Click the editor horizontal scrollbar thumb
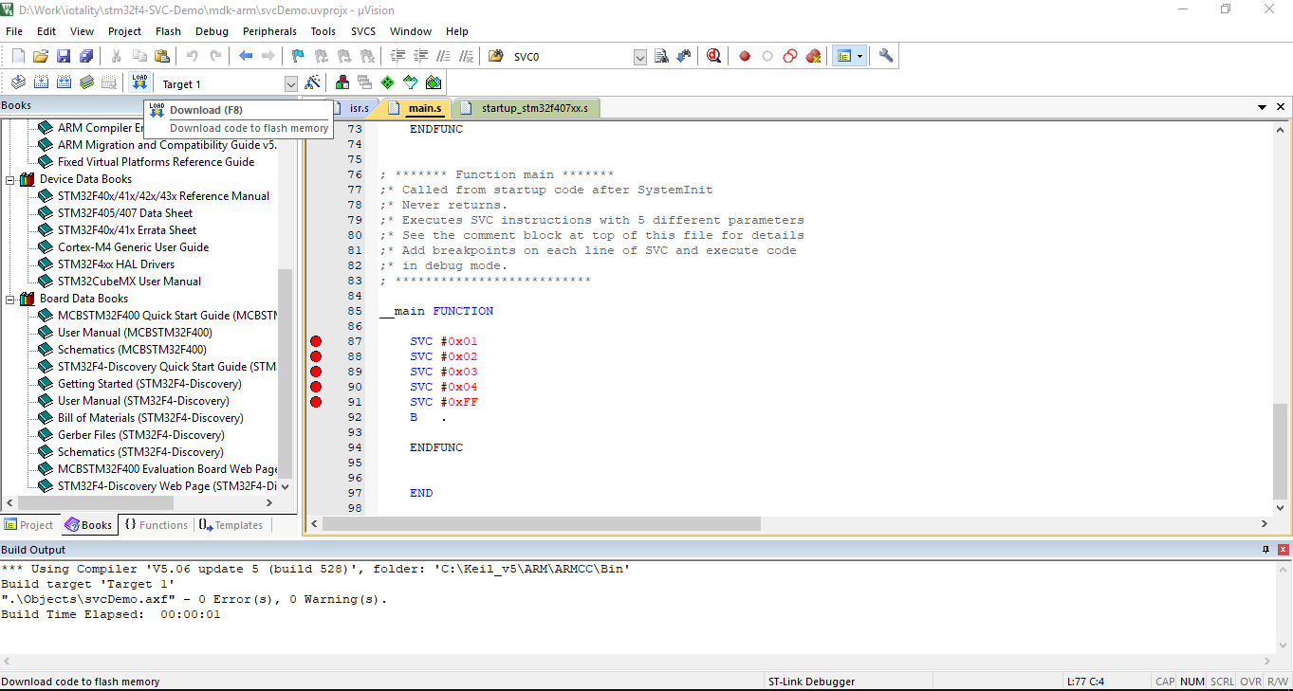 [542, 524]
